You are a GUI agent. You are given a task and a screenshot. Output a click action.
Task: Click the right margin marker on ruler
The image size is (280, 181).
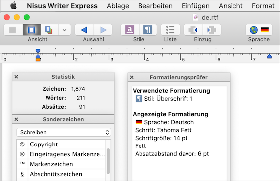pyautogui.click(x=269, y=56)
